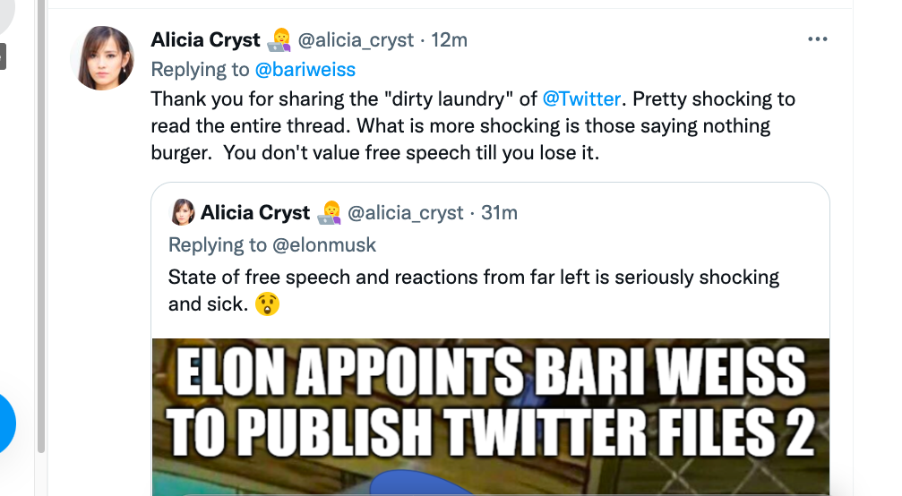The height and width of the screenshot is (496, 902).
Task: Click the small avatar in quoted tweet
Action: pos(183,213)
